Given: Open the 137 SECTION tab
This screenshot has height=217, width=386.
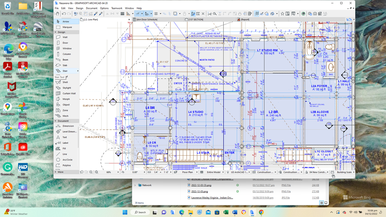Looking at the screenshot, I should [x=196, y=19].
